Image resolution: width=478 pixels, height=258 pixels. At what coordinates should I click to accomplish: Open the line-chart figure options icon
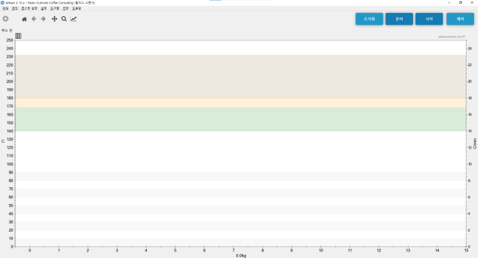(73, 19)
